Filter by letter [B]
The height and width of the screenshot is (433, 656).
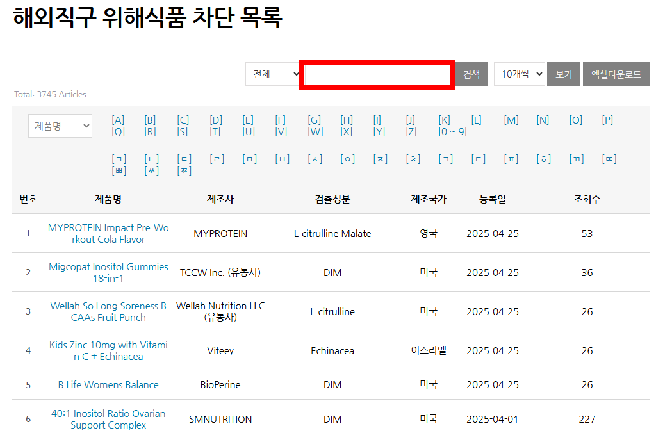point(150,120)
